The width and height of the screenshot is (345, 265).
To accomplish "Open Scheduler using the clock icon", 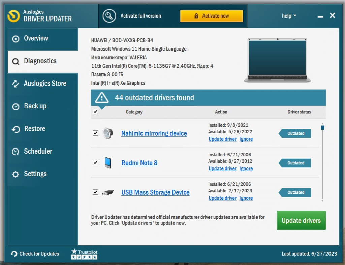I will [16, 151].
